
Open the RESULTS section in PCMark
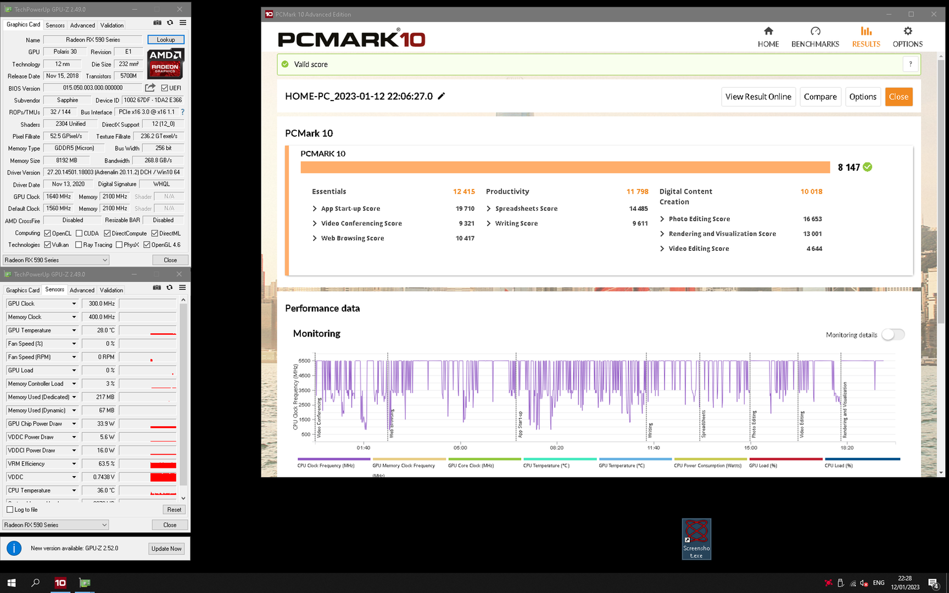click(x=866, y=37)
